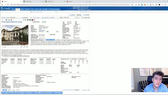Switch to the Results view
Screen dimensions: 168x95
tap(86, 15)
